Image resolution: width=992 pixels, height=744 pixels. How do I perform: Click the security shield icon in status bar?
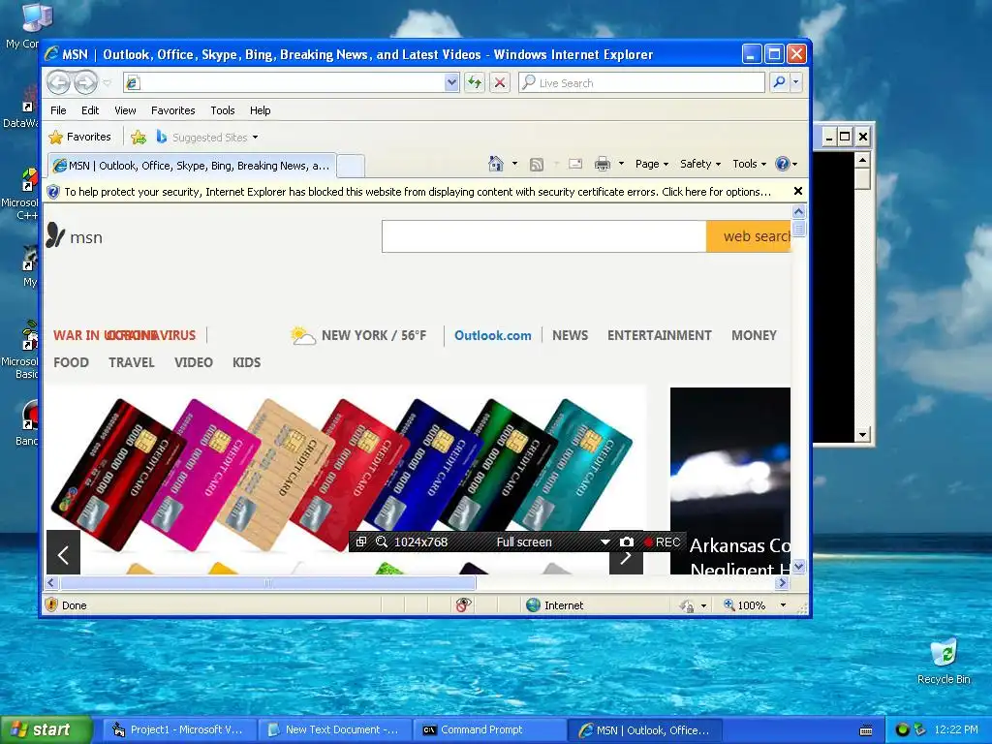[52, 604]
